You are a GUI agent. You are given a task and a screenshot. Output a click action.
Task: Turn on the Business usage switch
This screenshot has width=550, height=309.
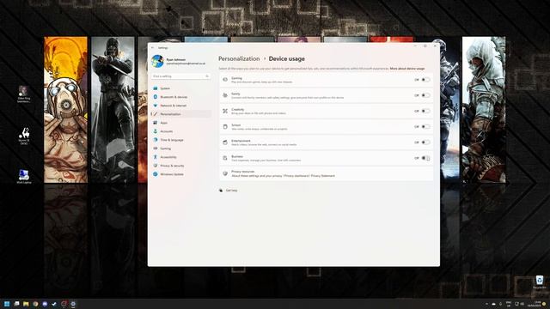(425, 158)
